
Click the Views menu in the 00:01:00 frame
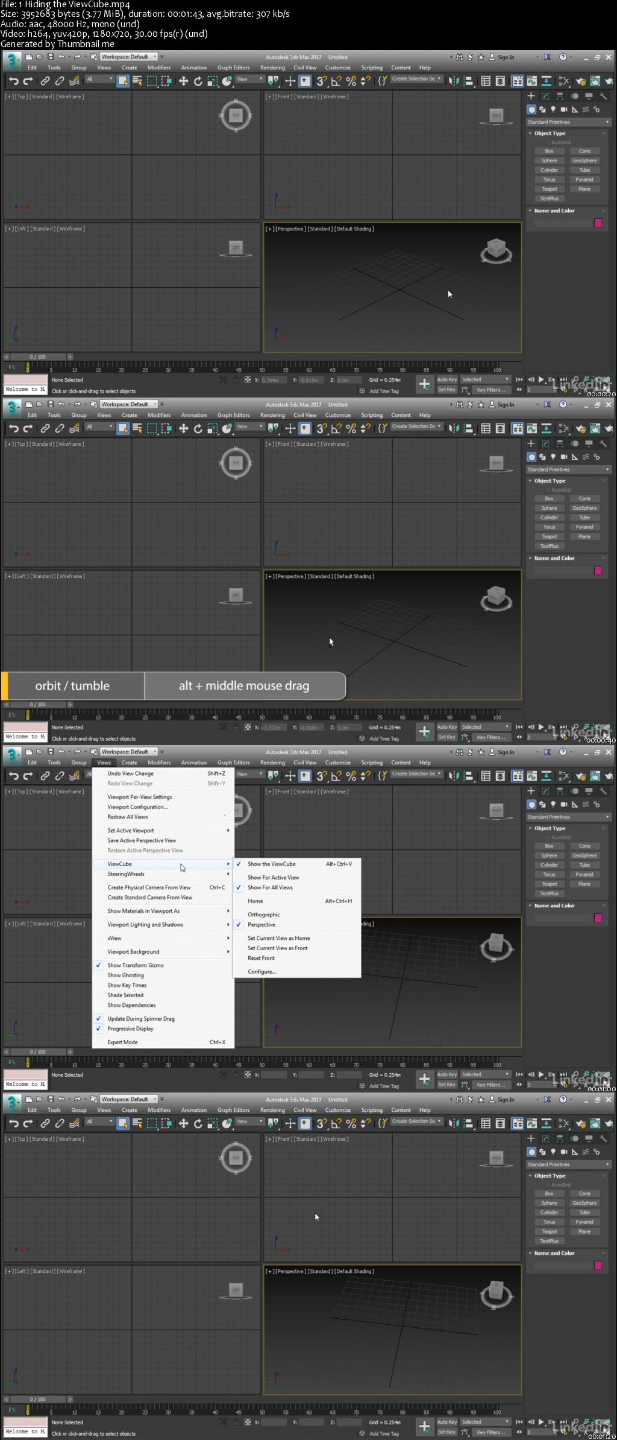104,763
